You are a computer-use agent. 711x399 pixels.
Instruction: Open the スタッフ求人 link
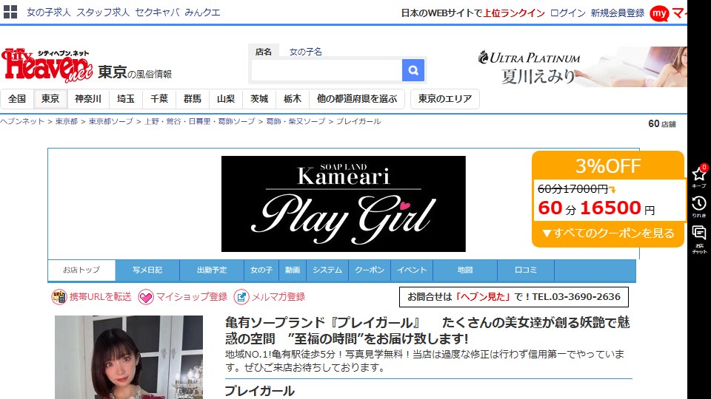(x=103, y=13)
